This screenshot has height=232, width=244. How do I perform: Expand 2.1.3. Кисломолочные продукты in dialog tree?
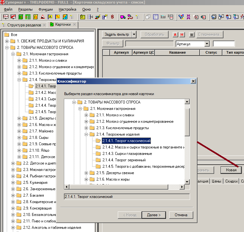[86, 128]
